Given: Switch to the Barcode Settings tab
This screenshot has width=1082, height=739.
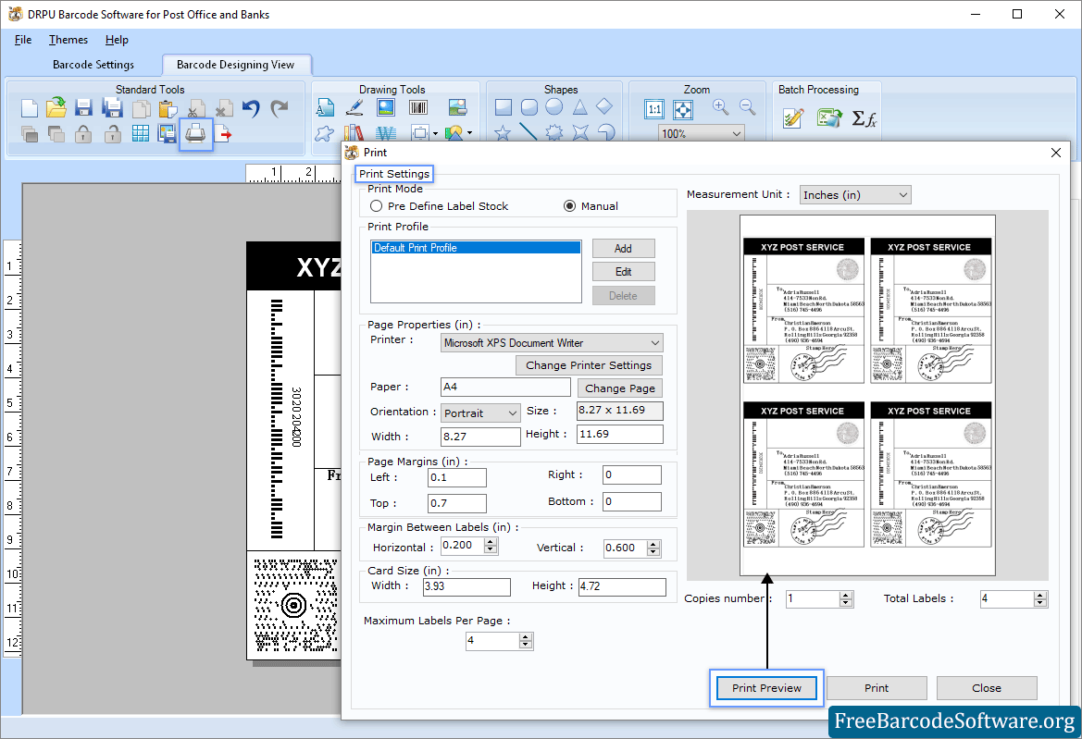Looking at the screenshot, I should 93,65.
